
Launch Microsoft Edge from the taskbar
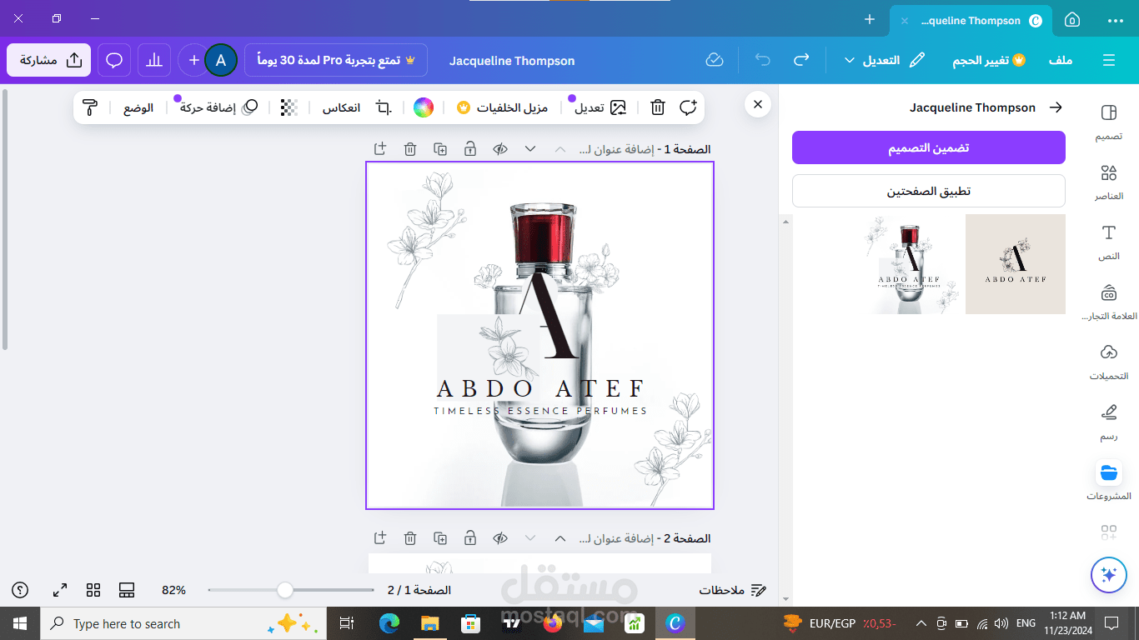point(389,623)
